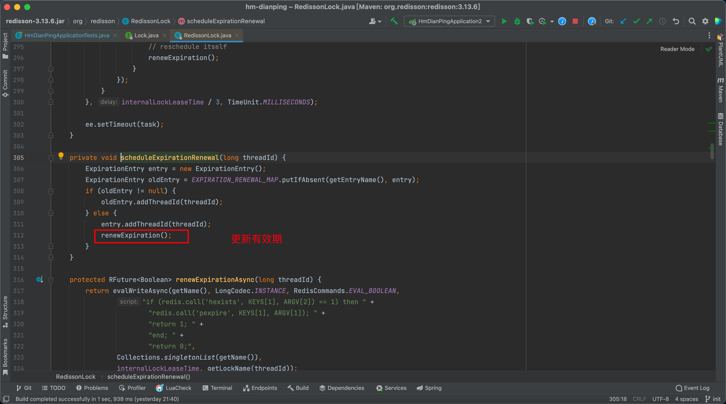Image resolution: width=726 pixels, height=404 pixels.
Task: Start debugging with the bug icon
Action: (x=517, y=21)
